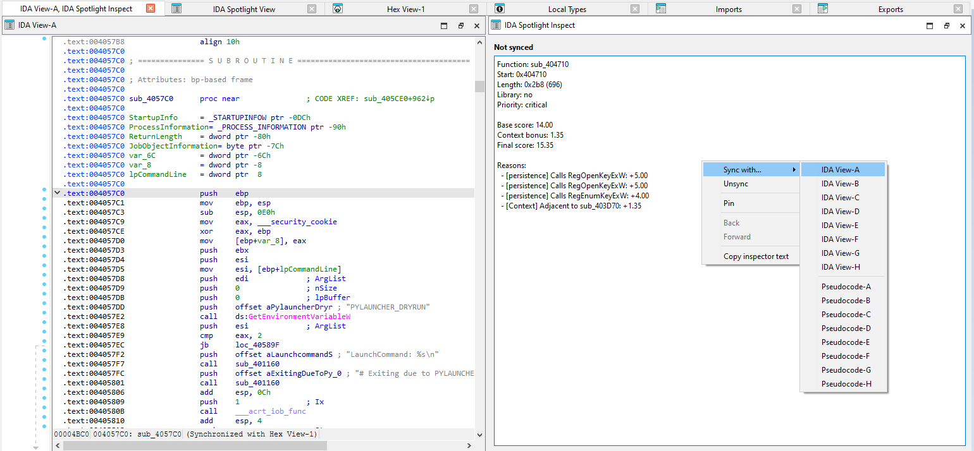Close the IDA View-A, IDA Spotlight Inspect tab
The image size is (974, 451).
click(x=150, y=9)
